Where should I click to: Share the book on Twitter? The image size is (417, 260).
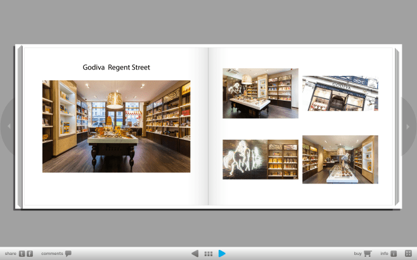click(x=22, y=254)
